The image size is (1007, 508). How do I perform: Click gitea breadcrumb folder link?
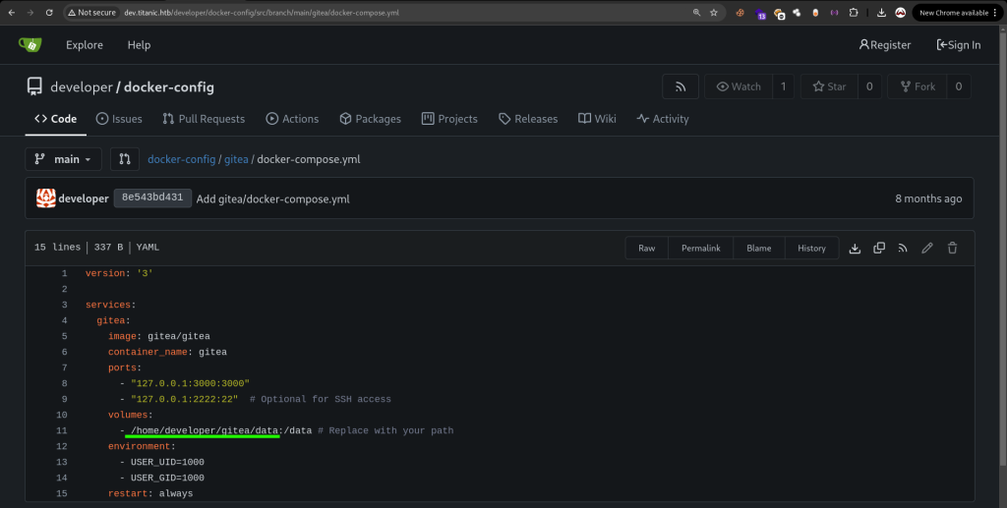click(236, 159)
